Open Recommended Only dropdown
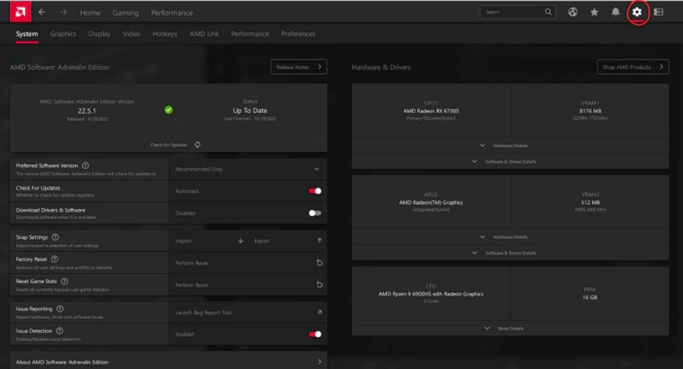This screenshot has width=683, height=369. 247,169
